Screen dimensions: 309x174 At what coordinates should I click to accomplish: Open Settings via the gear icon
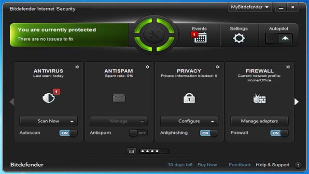[x=239, y=38]
